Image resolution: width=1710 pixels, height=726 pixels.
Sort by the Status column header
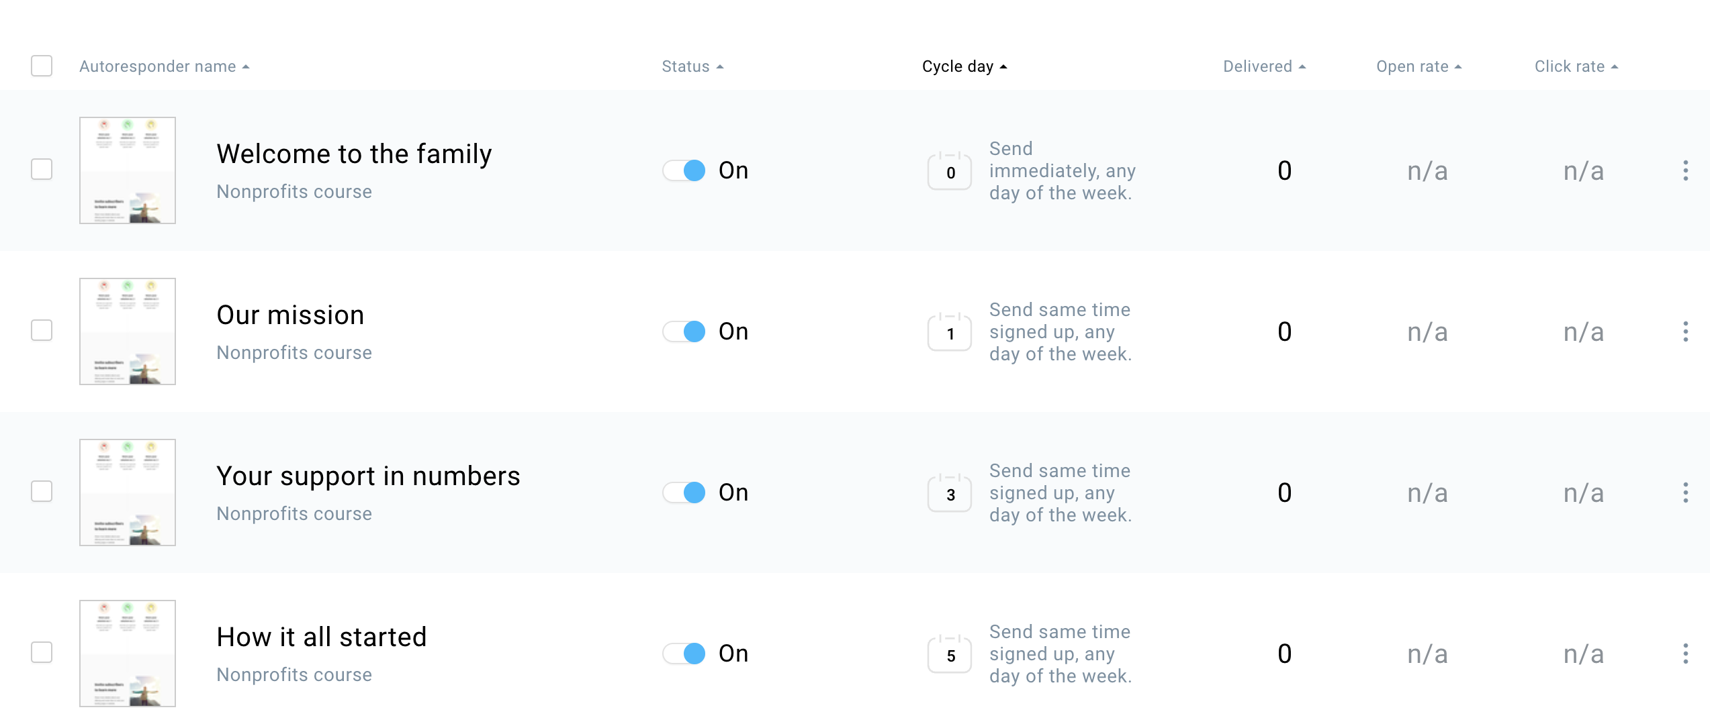coord(721,66)
